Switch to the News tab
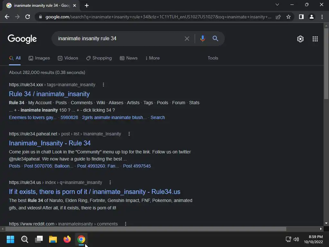The height and width of the screenshot is (247, 329). pos(129,58)
